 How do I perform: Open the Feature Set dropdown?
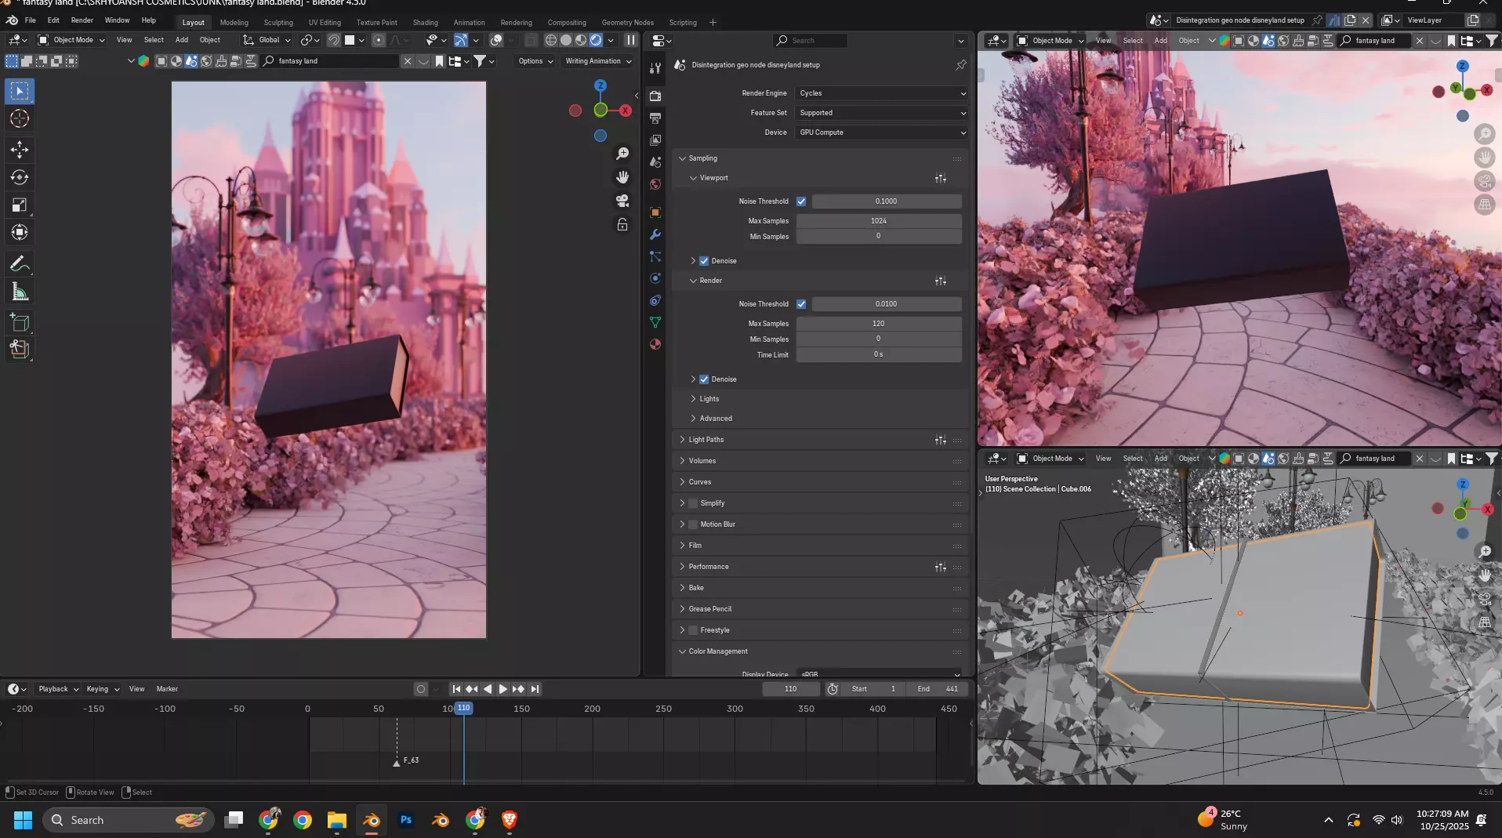tap(882, 113)
